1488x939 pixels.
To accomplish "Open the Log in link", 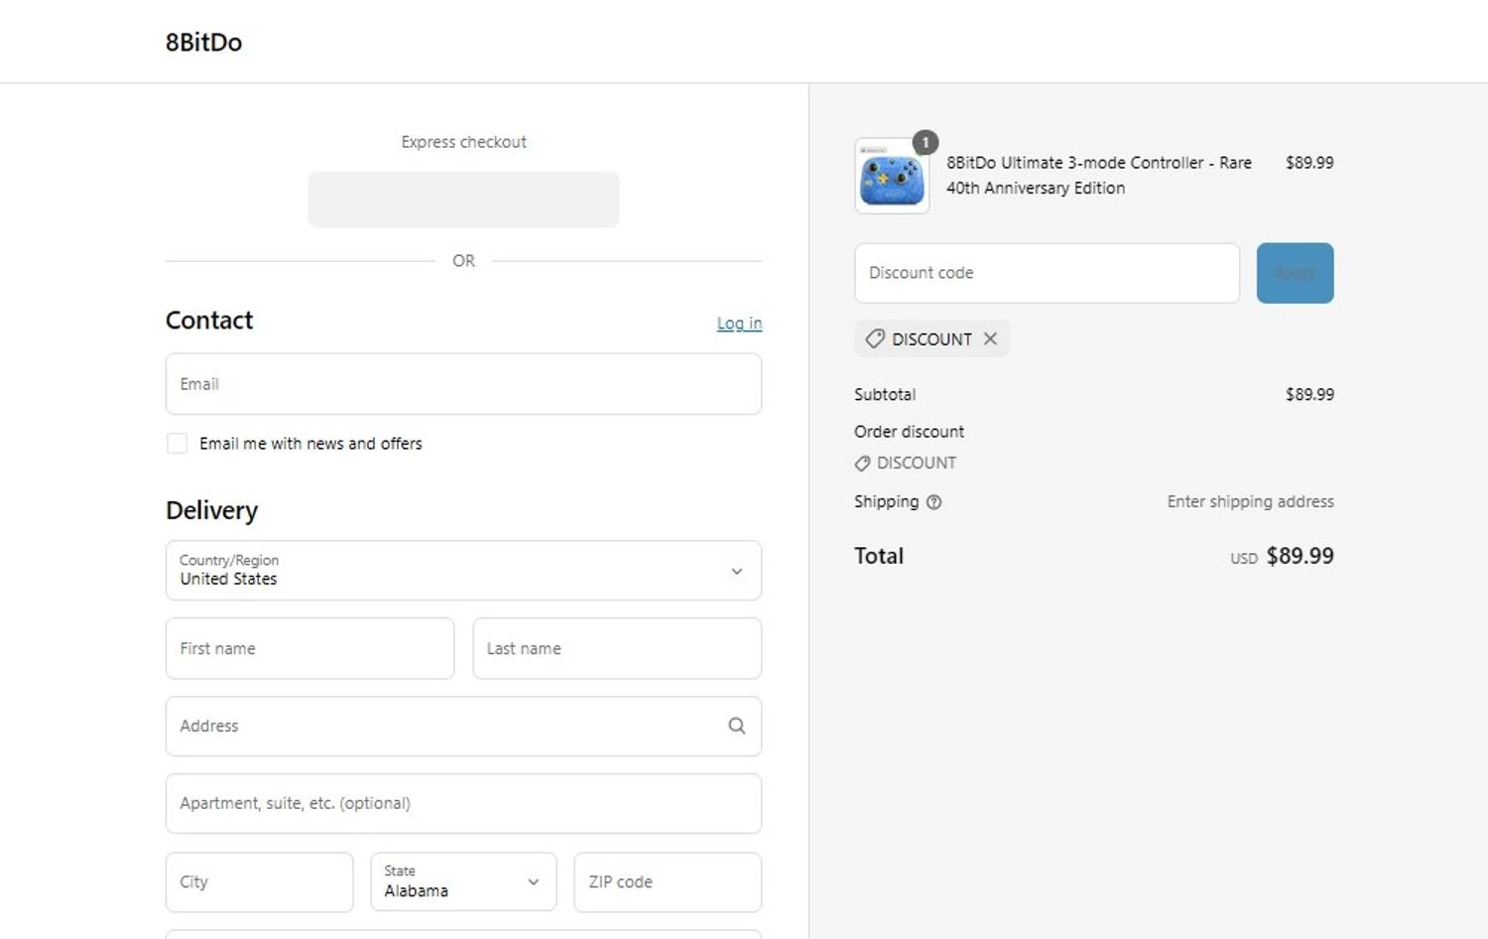I will click(x=739, y=323).
